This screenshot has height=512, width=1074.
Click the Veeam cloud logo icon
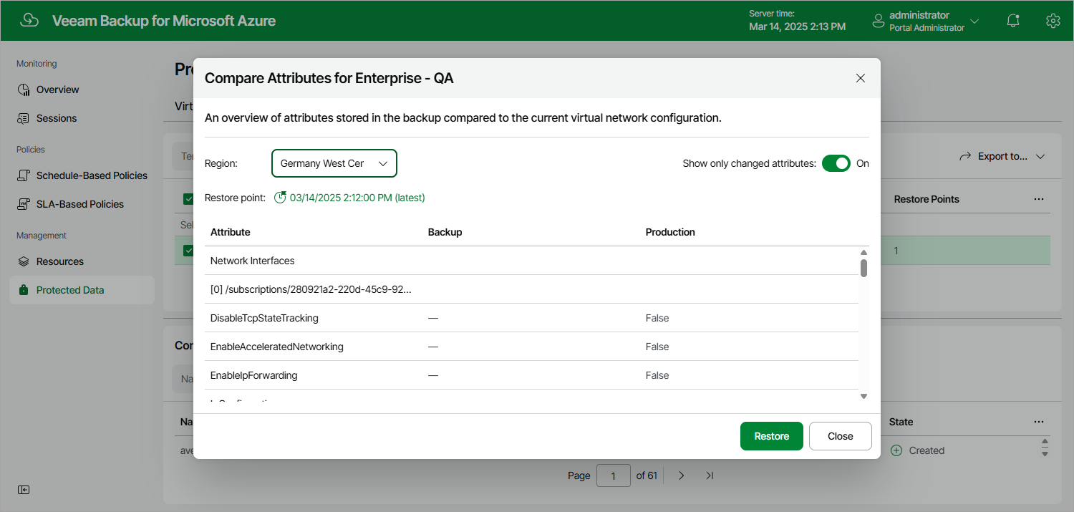point(29,21)
